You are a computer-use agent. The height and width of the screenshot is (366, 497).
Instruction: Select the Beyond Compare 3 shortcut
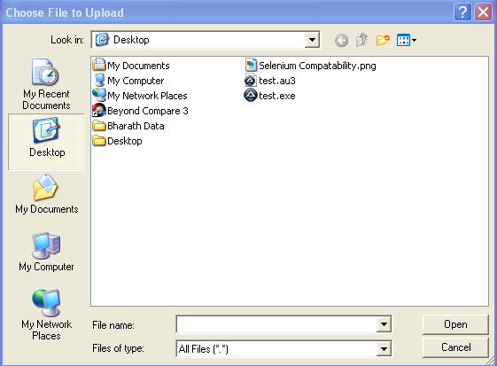point(140,111)
